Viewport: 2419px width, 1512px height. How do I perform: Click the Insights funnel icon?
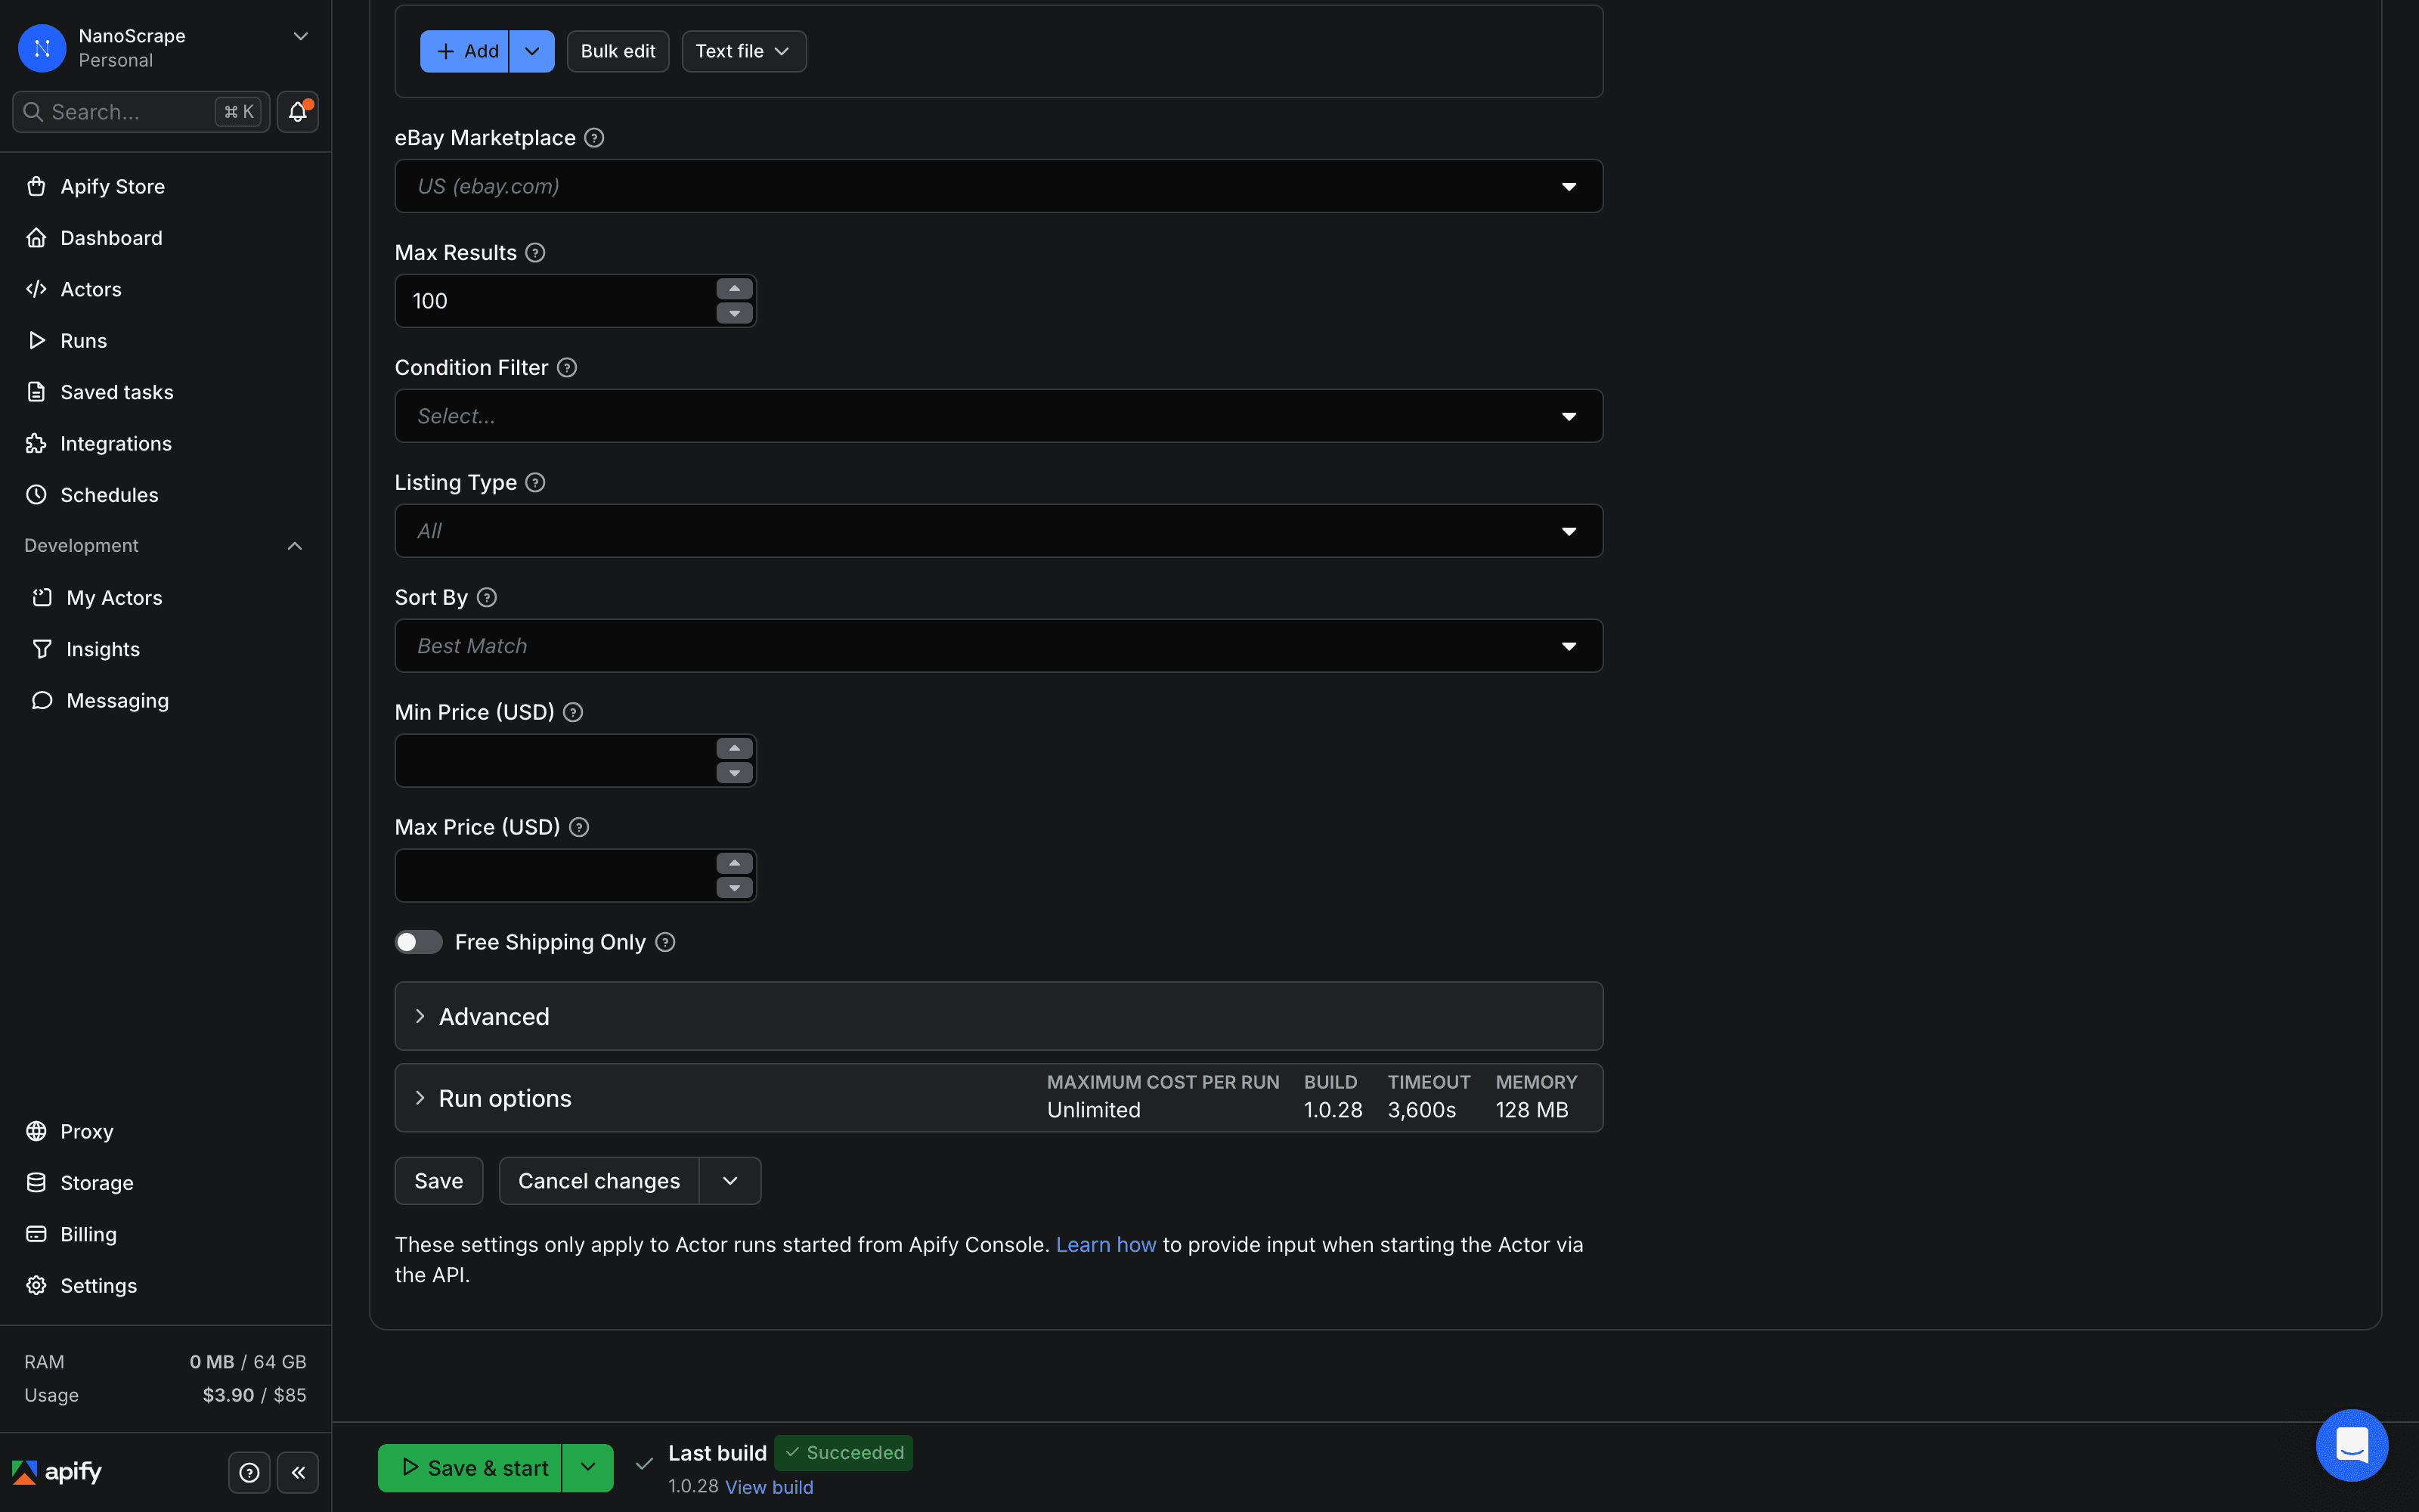(x=42, y=649)
